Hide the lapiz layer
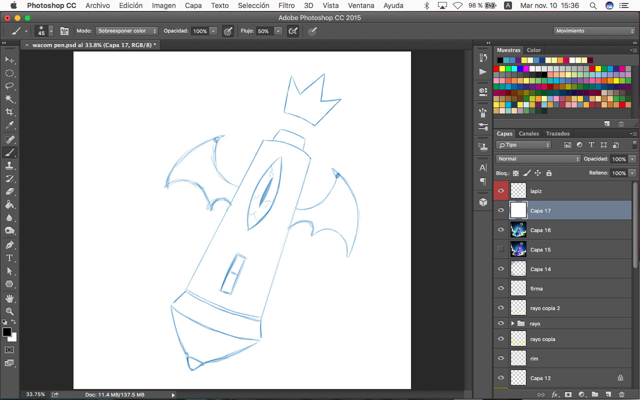This screenshot has height=400, width=640. tap(501, 191)
